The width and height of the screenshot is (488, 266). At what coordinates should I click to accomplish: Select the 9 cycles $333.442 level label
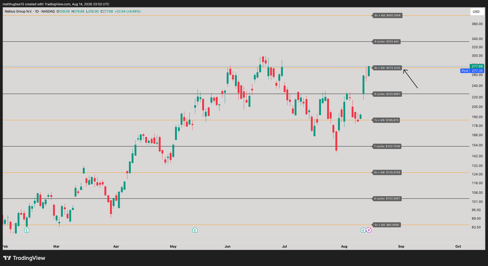point(386,41)
